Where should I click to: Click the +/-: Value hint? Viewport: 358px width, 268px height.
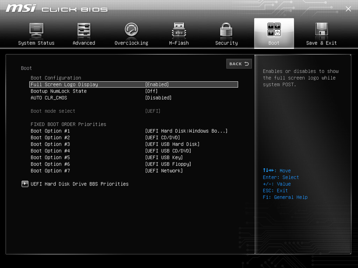click(277, 184)
